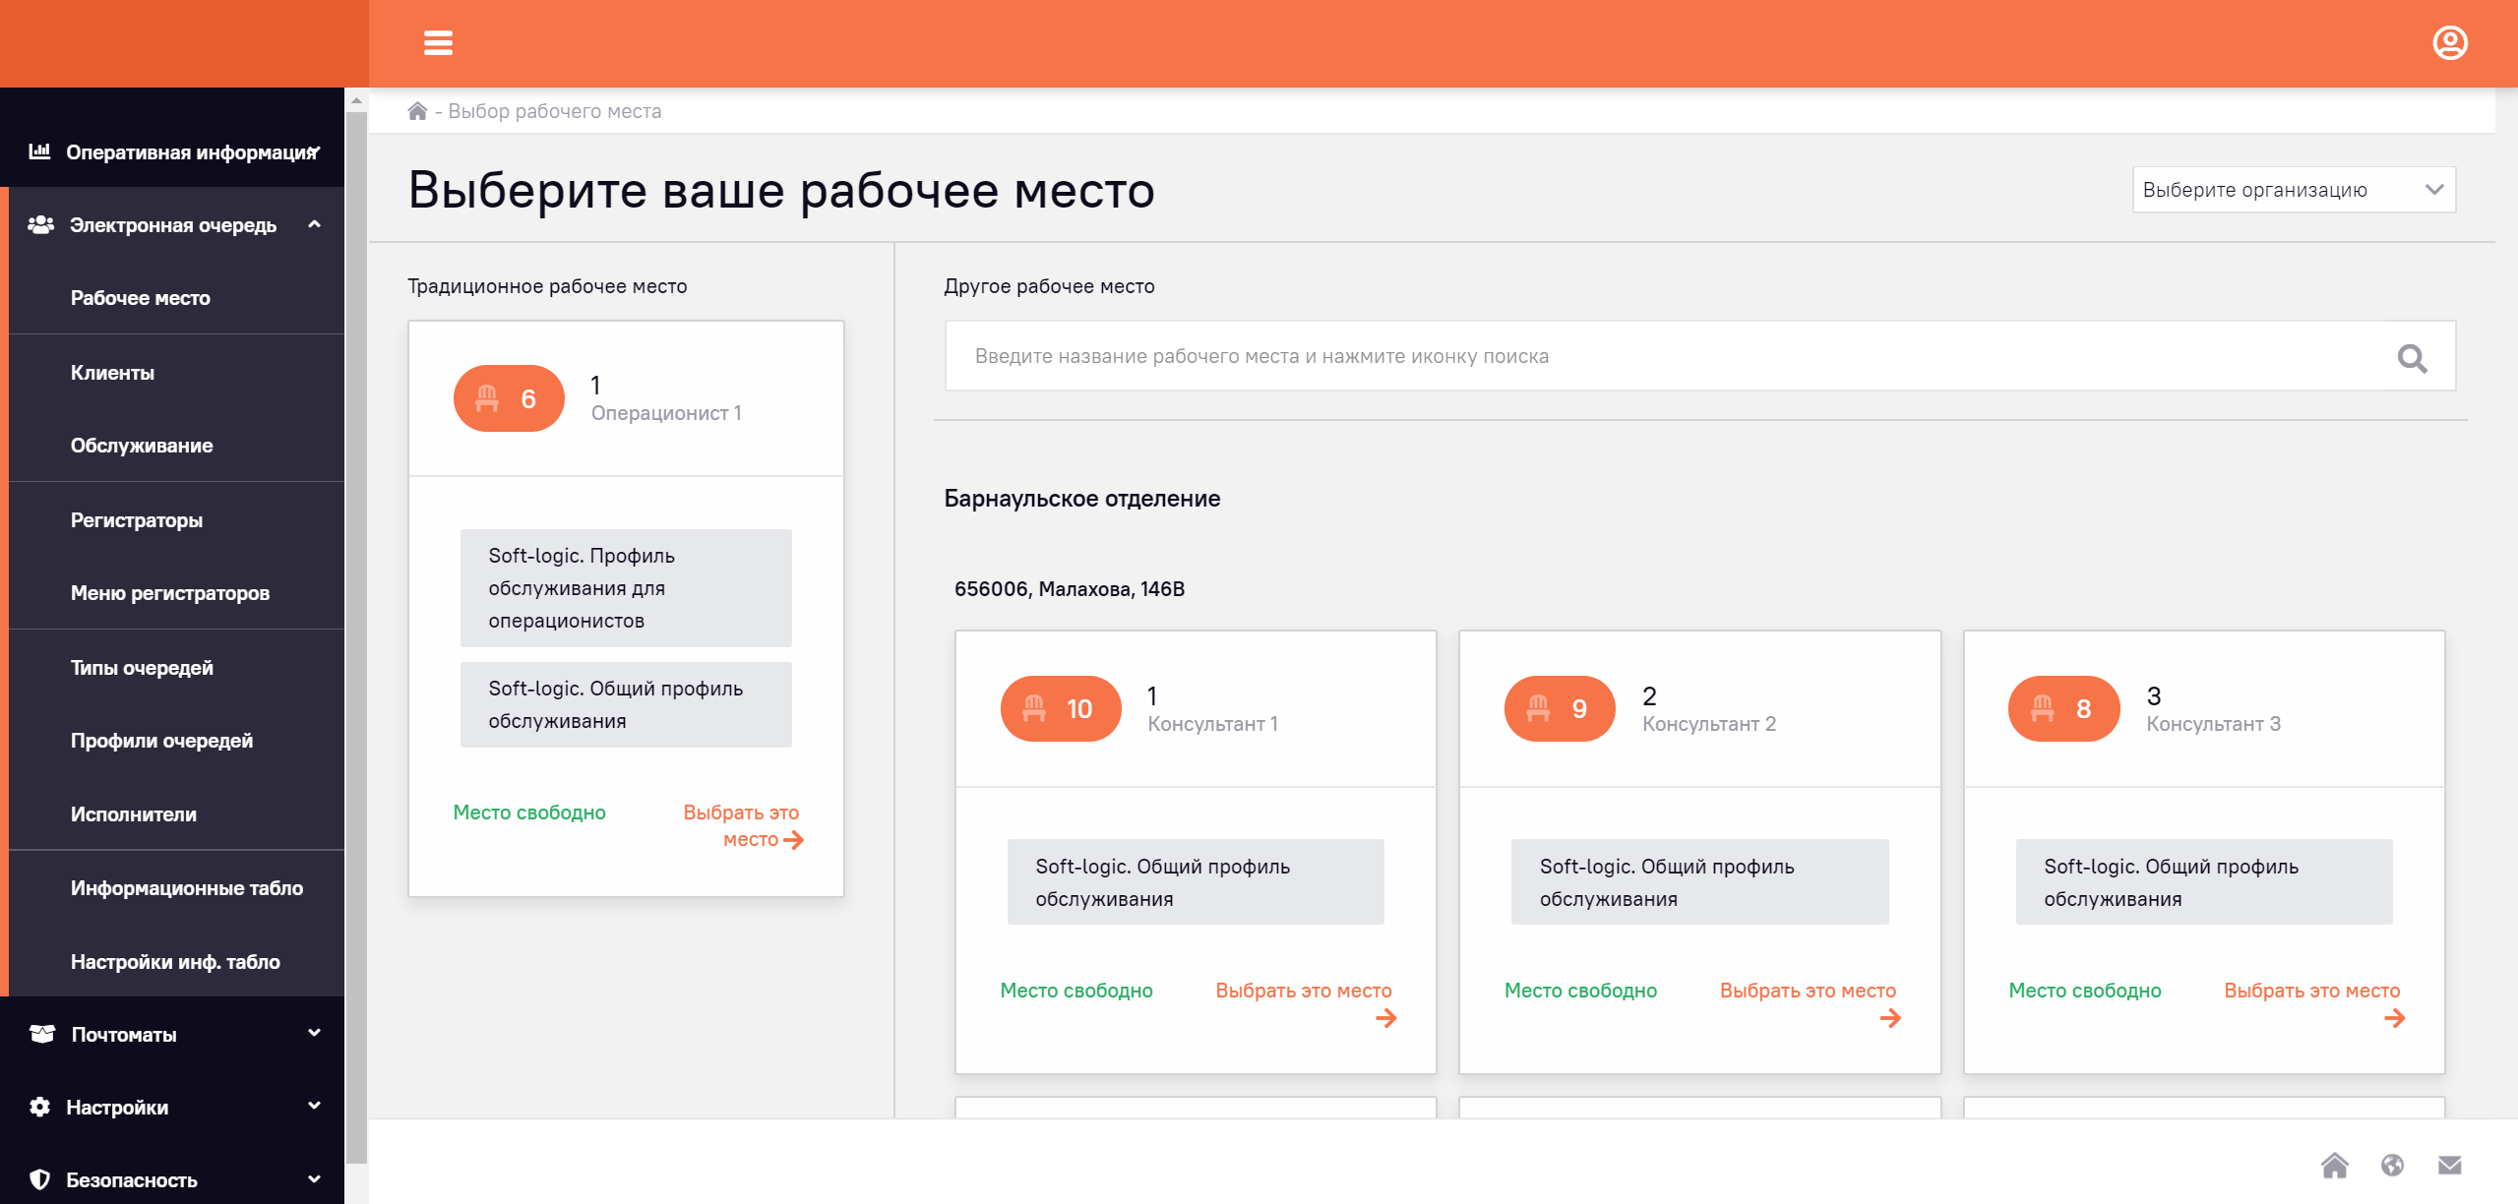2518x1204 pixels.
Task: Click Общий профиль обслуживания tag in Консультант 1
Action: pyautogui.click(x=1196, y=882)
